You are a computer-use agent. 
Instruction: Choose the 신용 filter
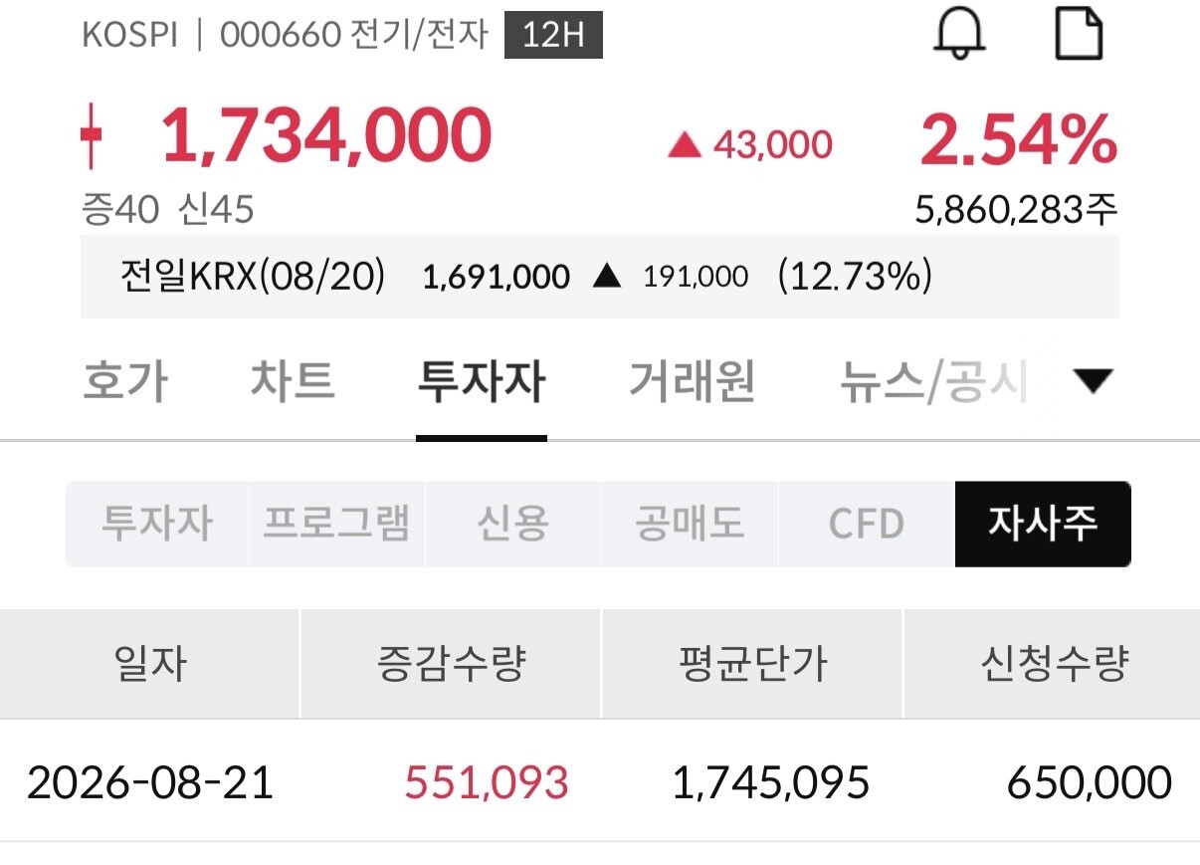tap(513, 524)
